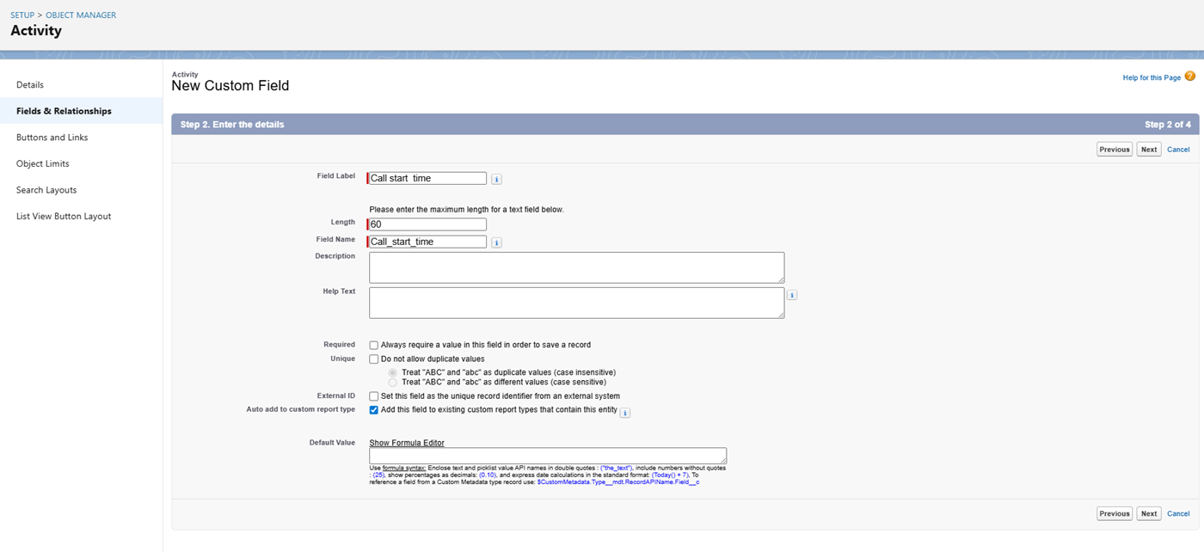Click the info icon beside Help Text

(x=792, y=295)
